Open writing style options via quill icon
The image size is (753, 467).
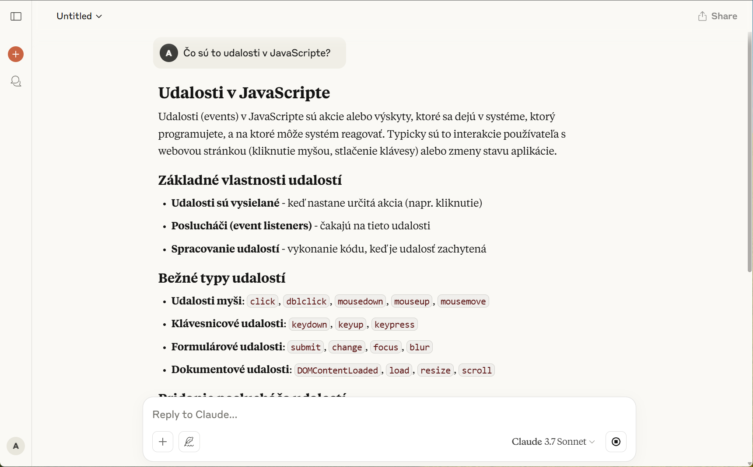(189, 442)
